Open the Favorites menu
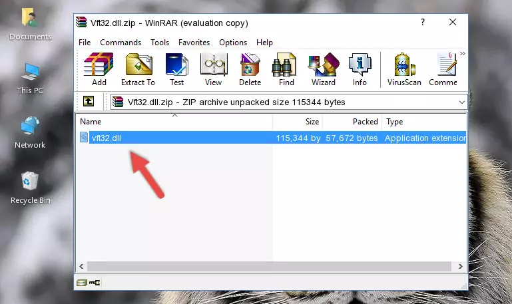This screenshot has width=512, height=304. tap(194, 43)
